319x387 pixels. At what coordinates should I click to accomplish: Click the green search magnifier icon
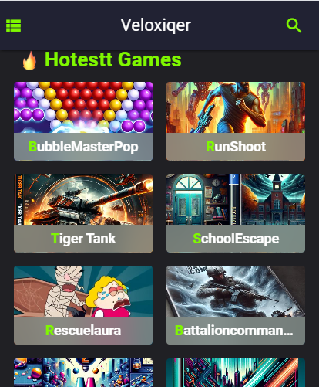tap(294, 25)
